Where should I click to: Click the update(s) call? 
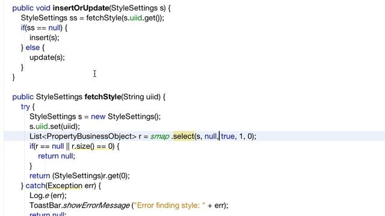[47, 58]
